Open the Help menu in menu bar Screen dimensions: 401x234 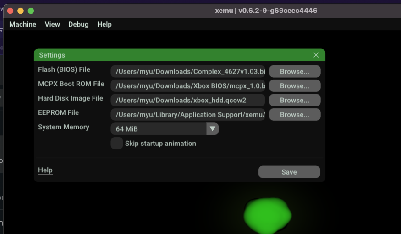tap(104, 25)
